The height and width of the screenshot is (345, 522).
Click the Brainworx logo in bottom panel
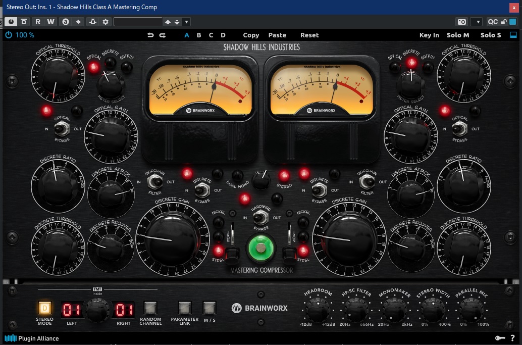(x=259, y=308)
